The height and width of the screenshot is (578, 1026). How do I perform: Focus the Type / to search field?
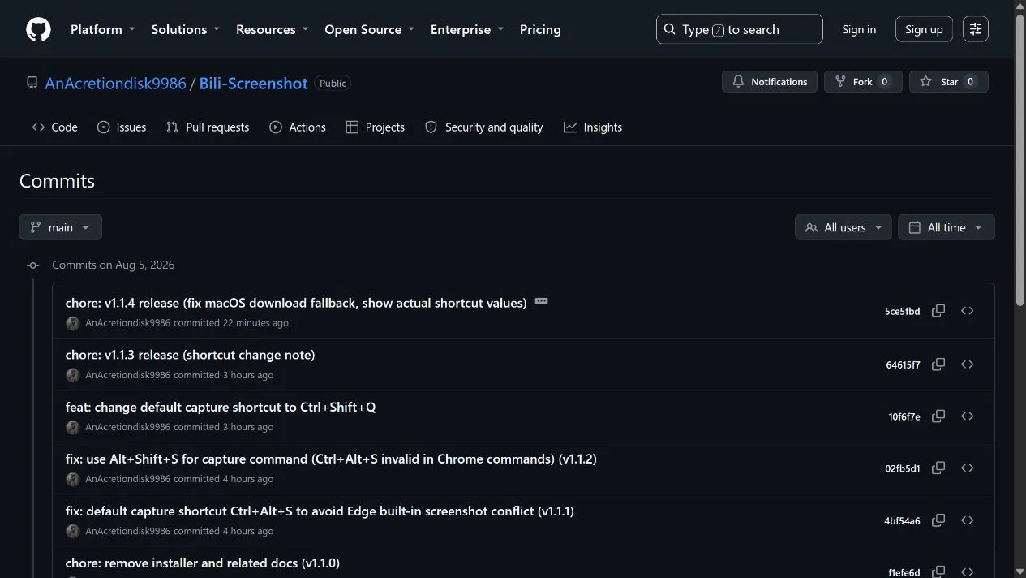click(740, 29)
